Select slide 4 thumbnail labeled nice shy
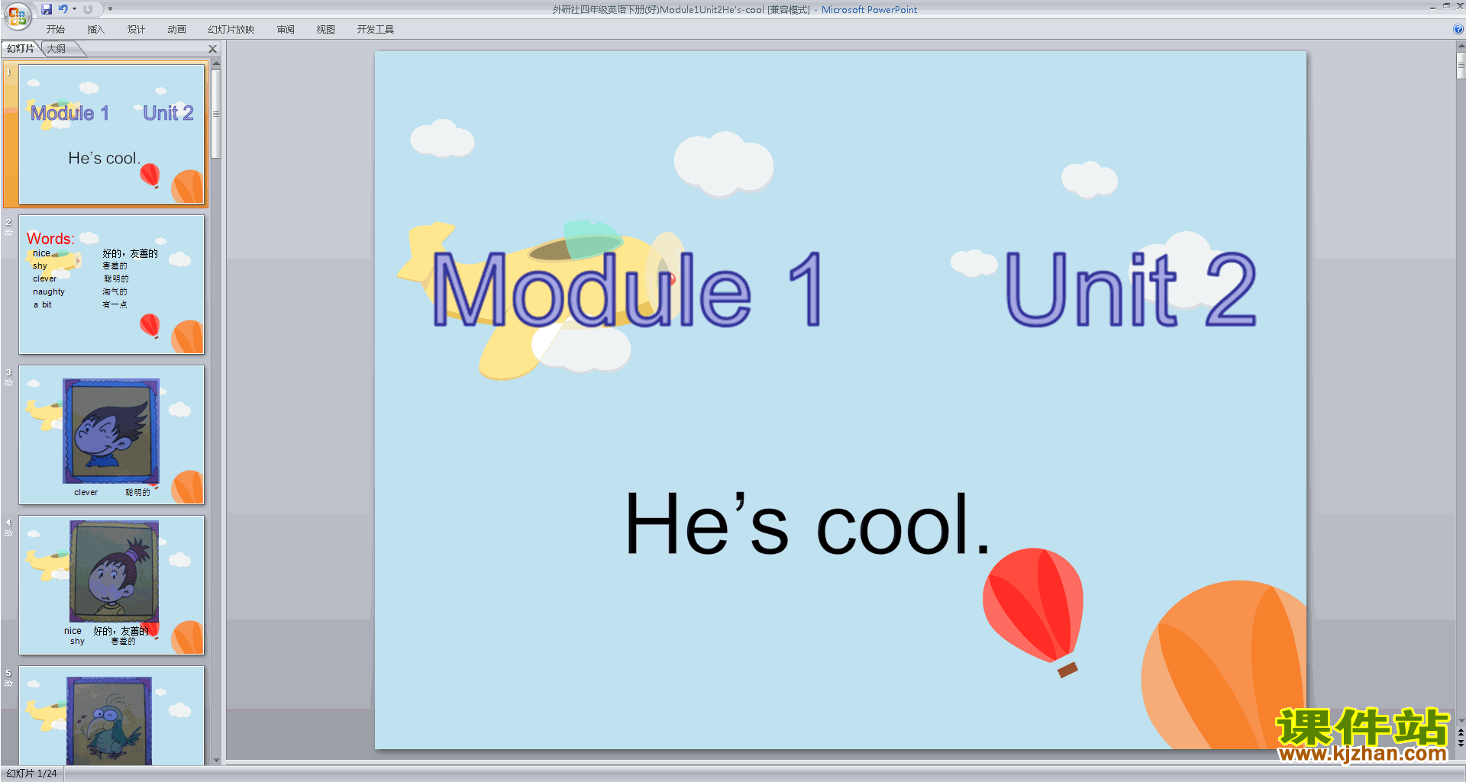This screenshot has width=1466, height=782. tap(111, 585)
